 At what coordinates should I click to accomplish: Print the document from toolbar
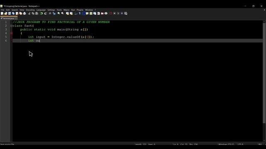pyautogui.click(x=25, y=13)
